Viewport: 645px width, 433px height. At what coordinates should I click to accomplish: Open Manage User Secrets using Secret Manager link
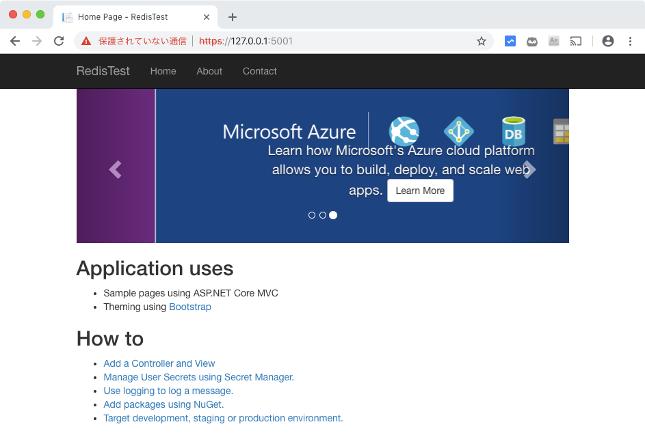click(x=198, y=377)
